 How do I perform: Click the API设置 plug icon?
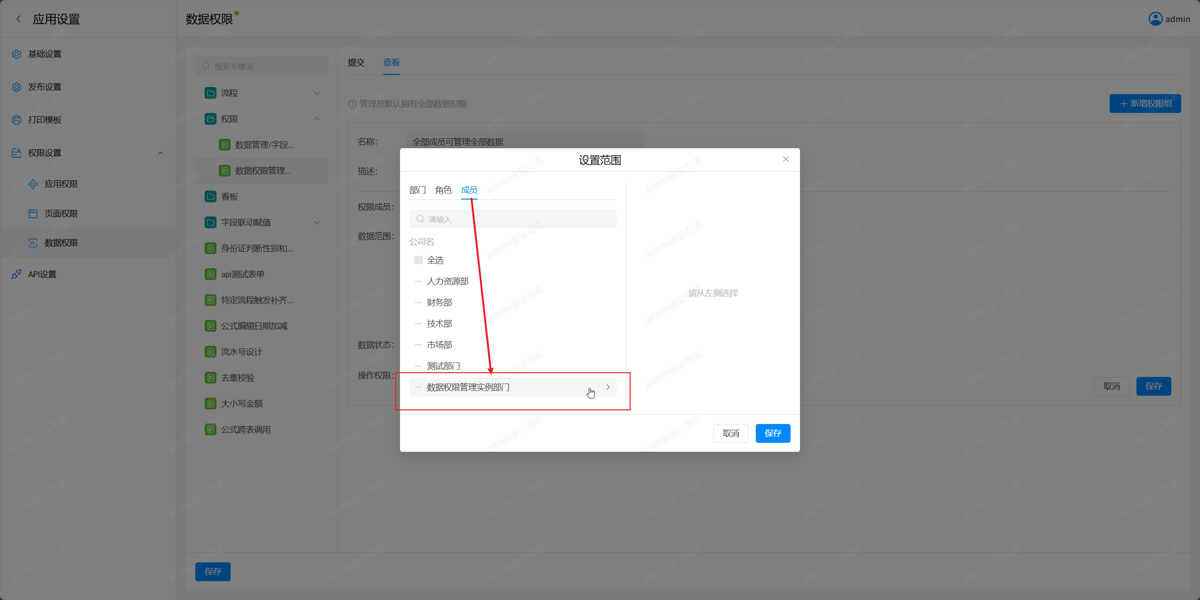(x=16, y=274)
